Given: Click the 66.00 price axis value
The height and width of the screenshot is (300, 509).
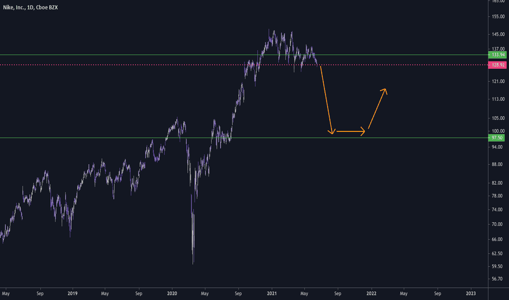Looking at the screenshot, I should (498, 239).
